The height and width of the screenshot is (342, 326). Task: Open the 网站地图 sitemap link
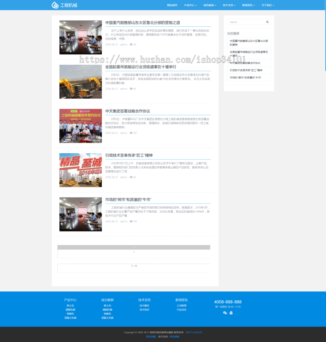pos(151,337)
